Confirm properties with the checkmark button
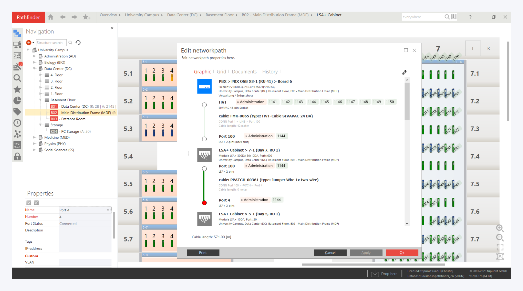The image size is (523, 291). [29, 203]
